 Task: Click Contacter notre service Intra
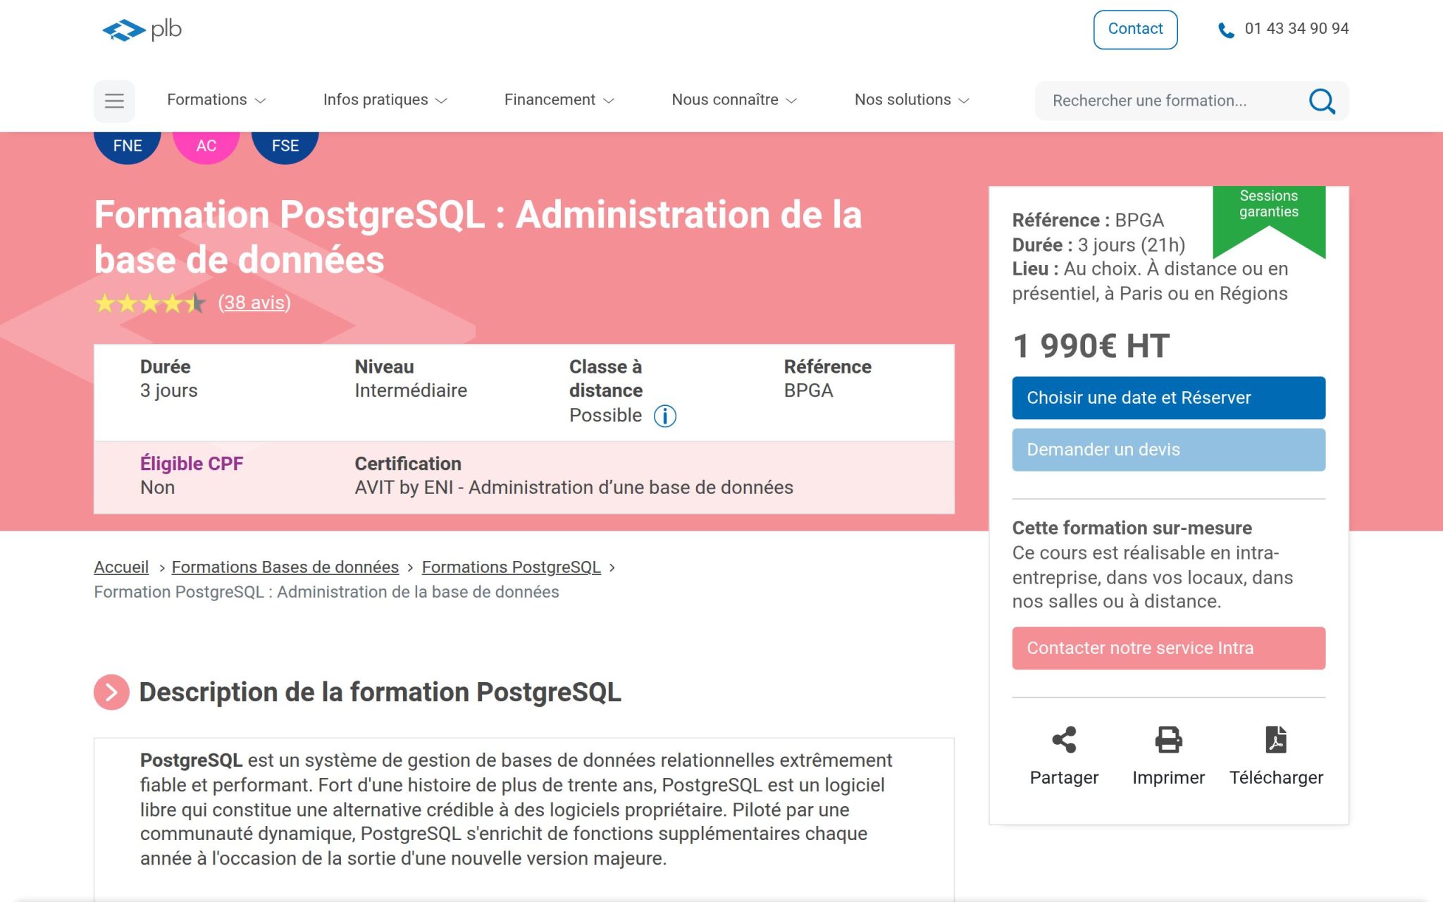point(1168,648)
